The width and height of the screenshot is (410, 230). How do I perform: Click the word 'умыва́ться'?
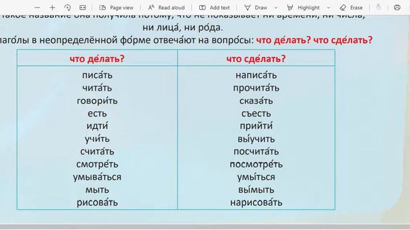97,177
